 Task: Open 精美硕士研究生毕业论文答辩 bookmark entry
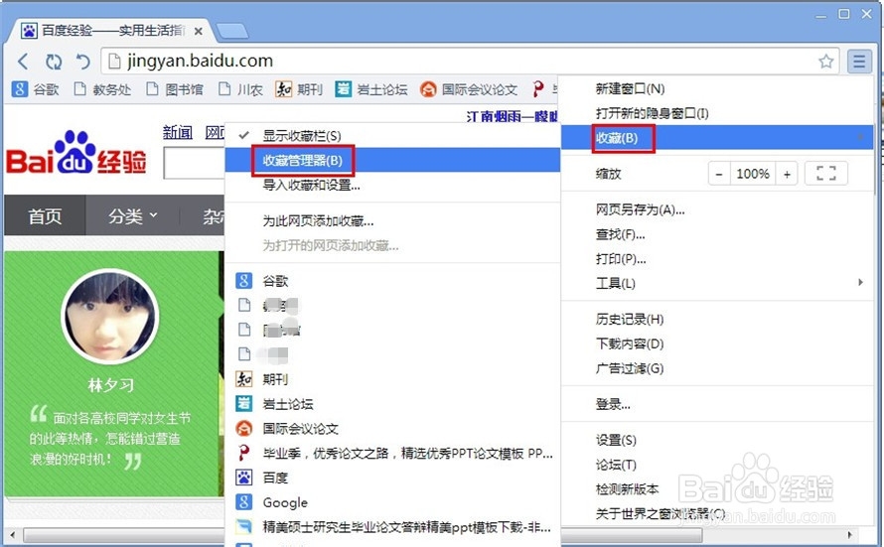(392, 527)
